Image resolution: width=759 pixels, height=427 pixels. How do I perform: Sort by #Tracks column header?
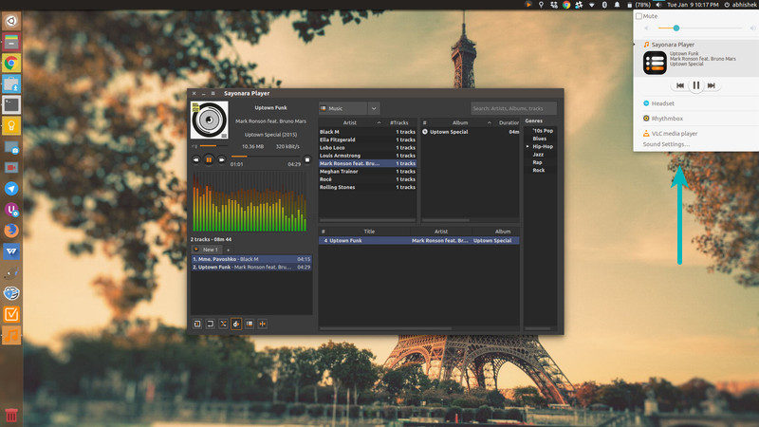(399, 123)
